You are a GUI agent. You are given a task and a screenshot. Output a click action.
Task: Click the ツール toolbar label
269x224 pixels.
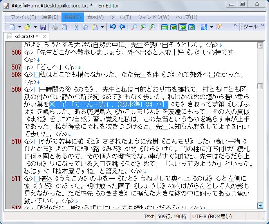tap(251, 27)
